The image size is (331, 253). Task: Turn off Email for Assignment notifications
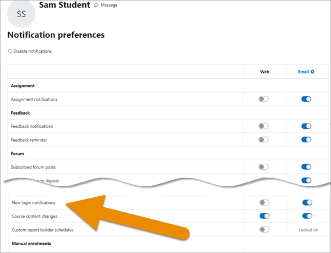point(306,99)
